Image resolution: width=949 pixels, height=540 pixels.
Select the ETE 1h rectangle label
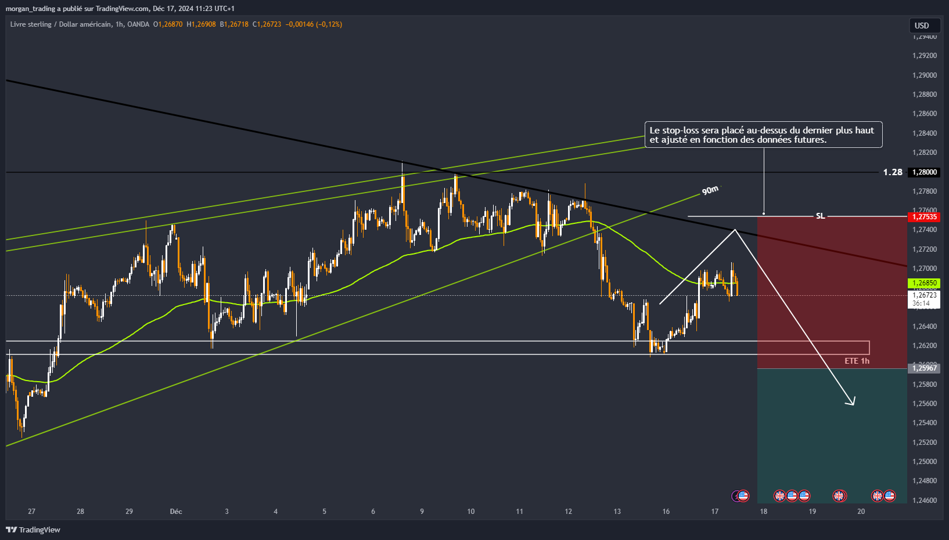coord(857,361)
